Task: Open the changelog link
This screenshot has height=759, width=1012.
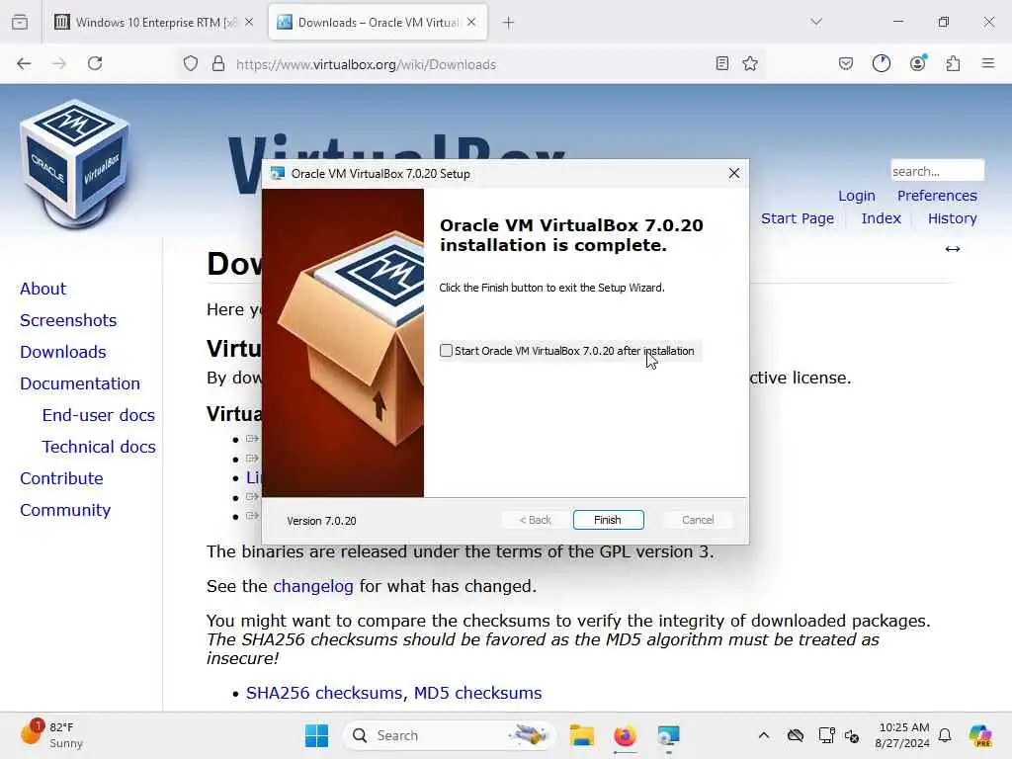Action: 313,586
